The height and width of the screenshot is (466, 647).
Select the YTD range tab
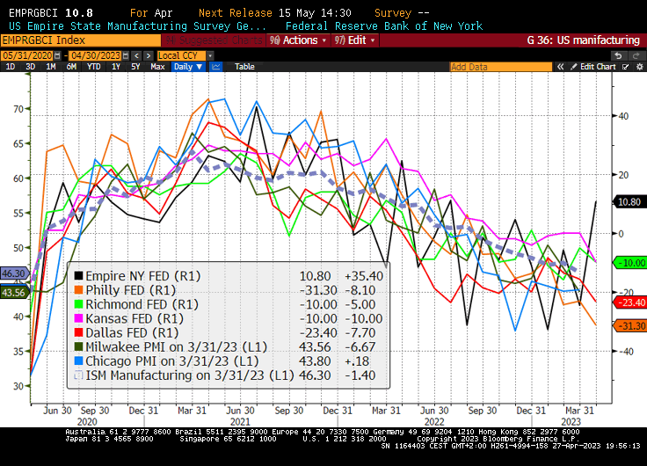[94, 67]
